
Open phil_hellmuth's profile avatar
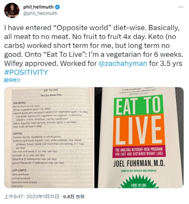tap(12, 10)
